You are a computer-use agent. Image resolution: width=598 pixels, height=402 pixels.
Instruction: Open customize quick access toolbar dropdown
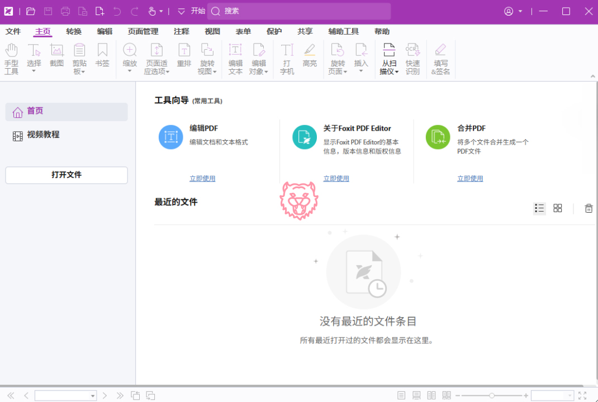[182, 11]
